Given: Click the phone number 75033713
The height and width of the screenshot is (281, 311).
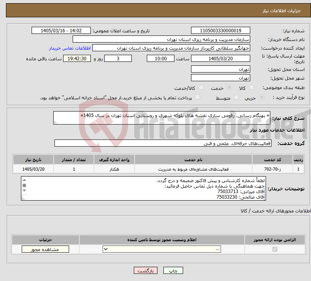Looking at the screenshot, I should pos(228,192).
